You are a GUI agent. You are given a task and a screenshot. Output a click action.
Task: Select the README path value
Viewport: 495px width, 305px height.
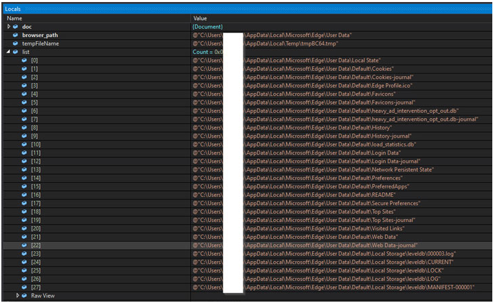click(x=294, y=195)
